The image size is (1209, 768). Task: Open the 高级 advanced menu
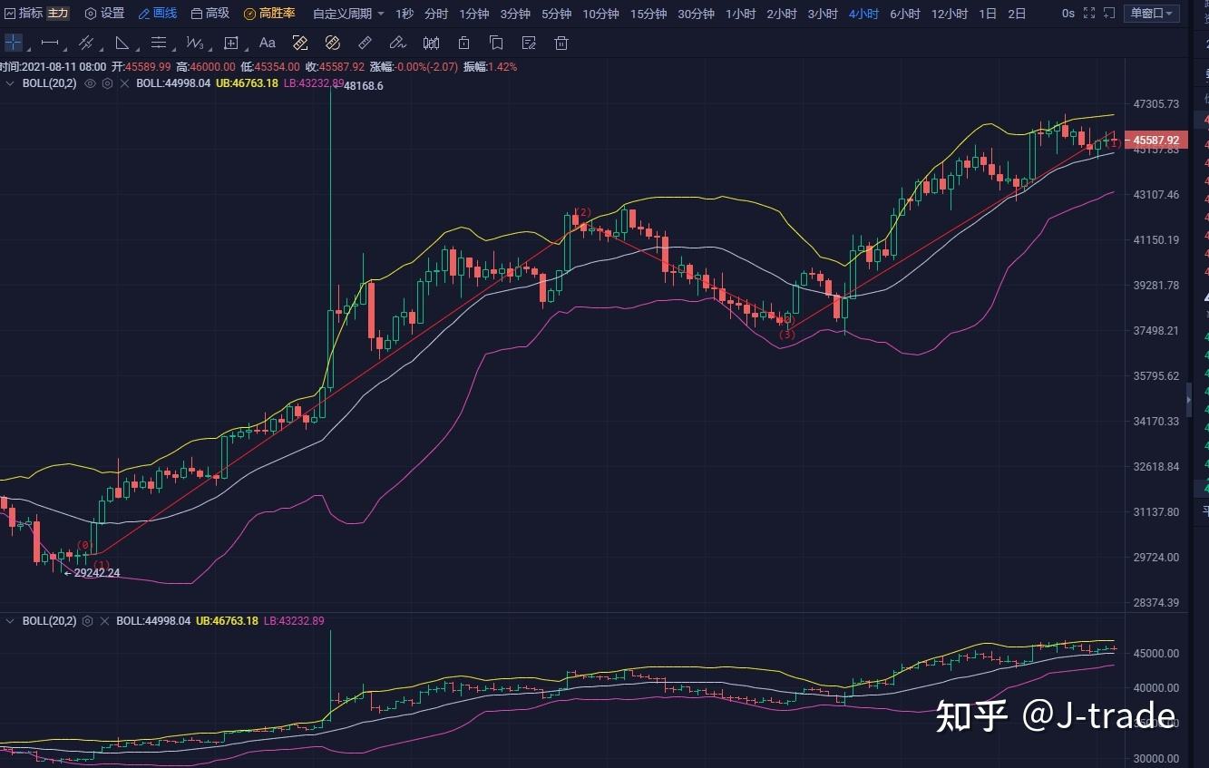click(210, 14)
